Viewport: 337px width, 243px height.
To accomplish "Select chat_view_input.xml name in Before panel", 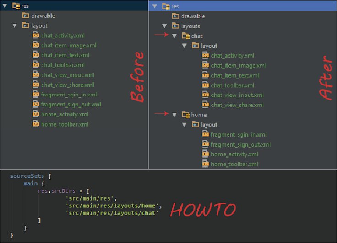I will (68, 75).
